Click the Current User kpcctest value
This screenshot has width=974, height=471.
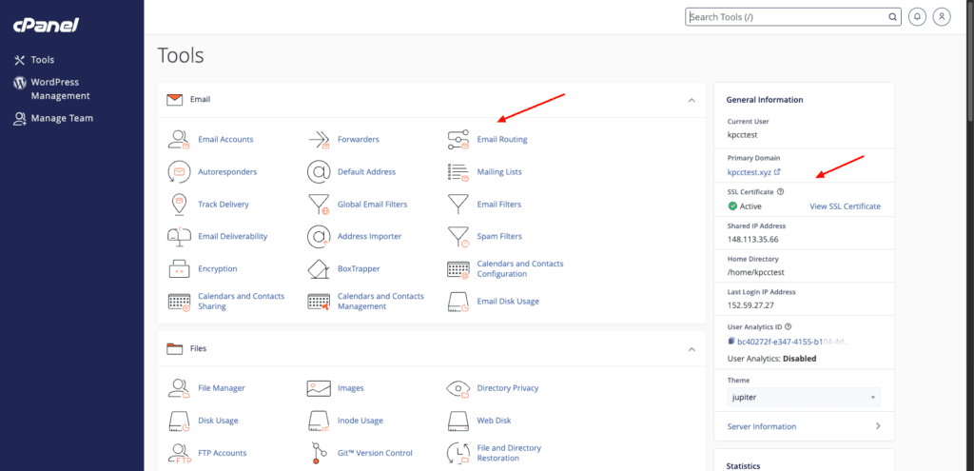coord(742,134)
